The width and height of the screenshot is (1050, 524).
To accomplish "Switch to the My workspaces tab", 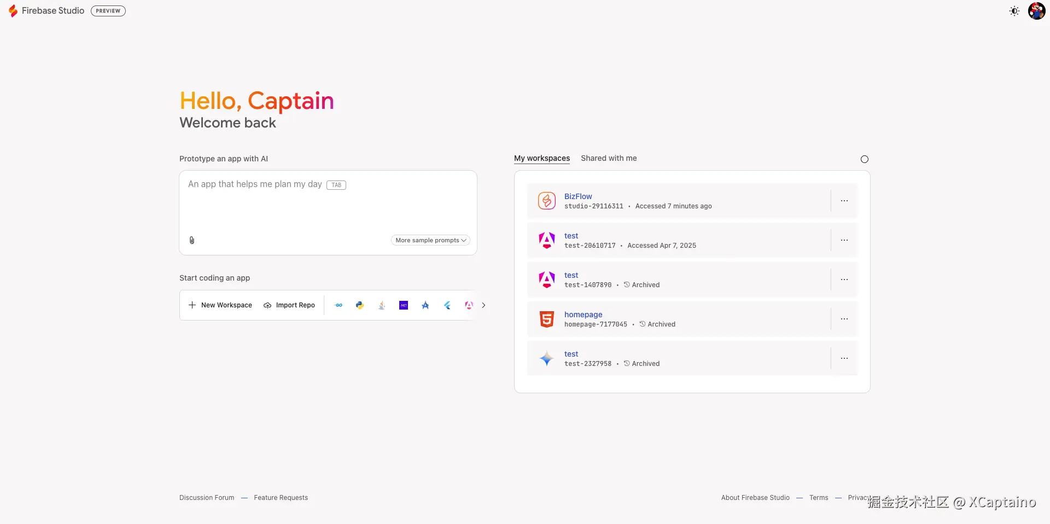I will tap(542, 158).
